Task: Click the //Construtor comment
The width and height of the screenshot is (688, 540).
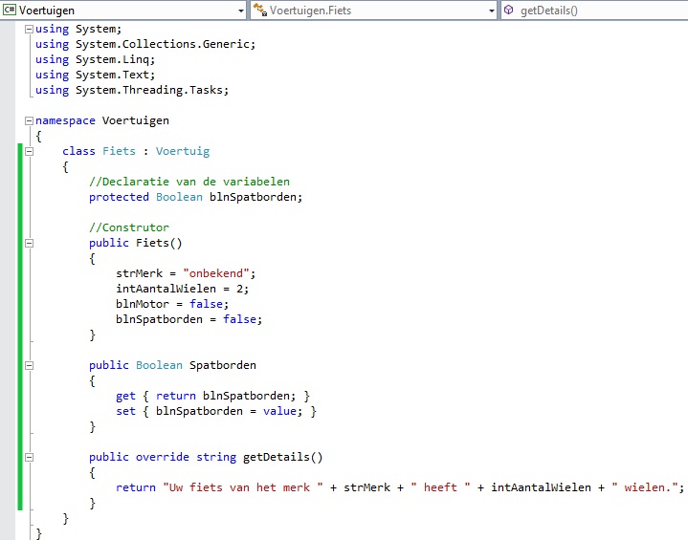Action: pyautogui.click(x=129, y=227)
